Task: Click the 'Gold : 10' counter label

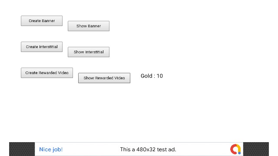Action: click(x=152, y=76)
